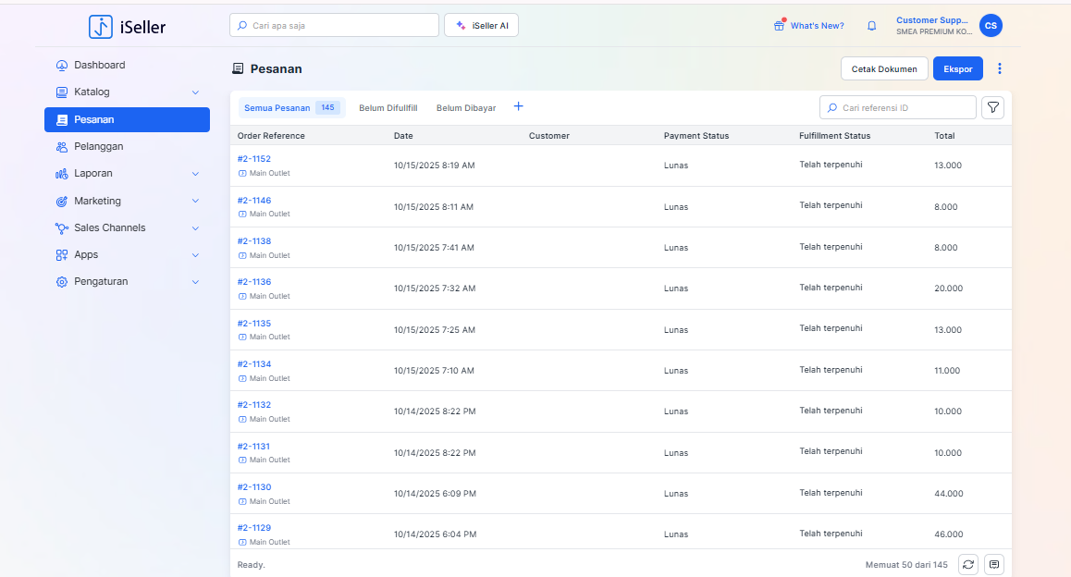Screen dimensions: 1071x577
Task: Click the iSeller logo
Action: (x=128, y=27)
